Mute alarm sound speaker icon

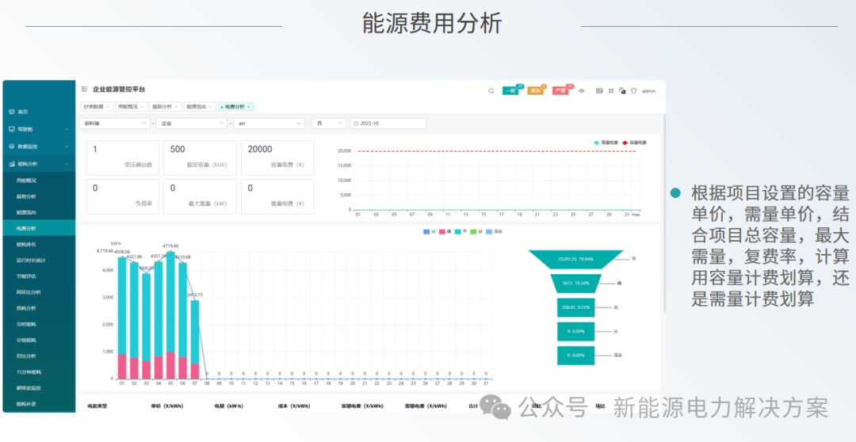(582, 90)
